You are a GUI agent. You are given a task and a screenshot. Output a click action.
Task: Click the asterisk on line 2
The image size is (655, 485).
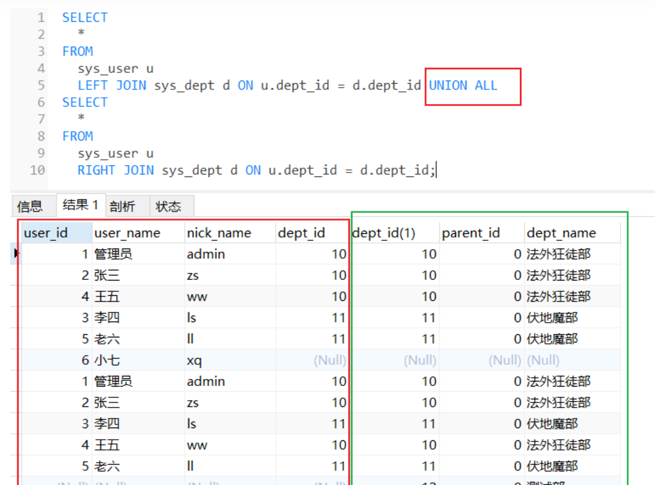coord(81,33)
